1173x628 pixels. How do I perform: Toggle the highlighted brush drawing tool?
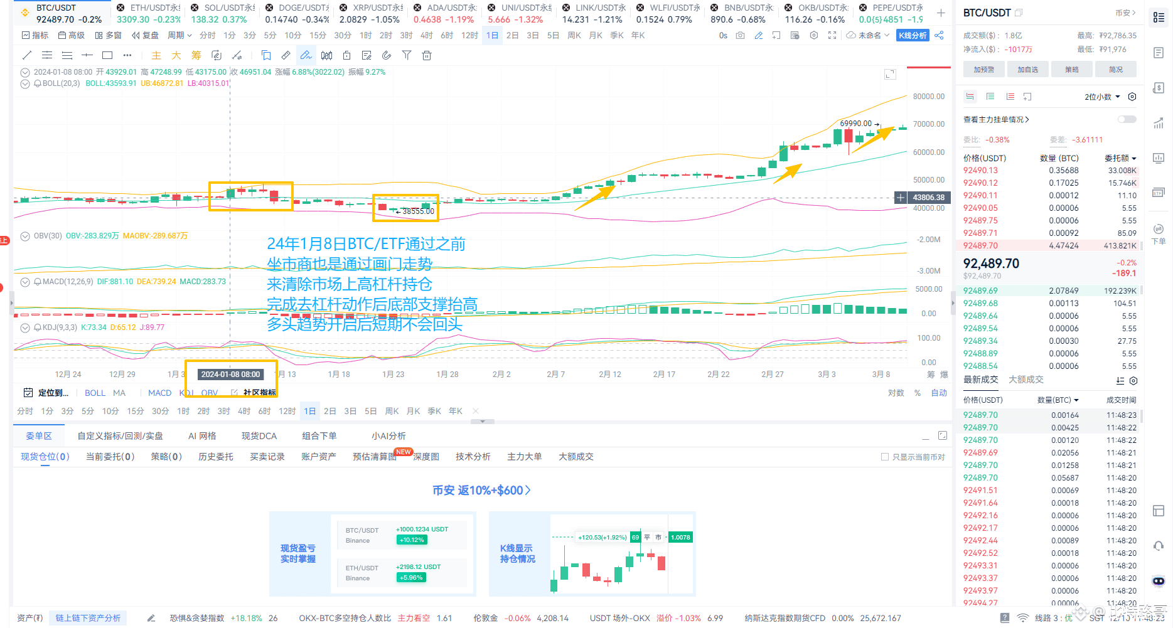[306, 55]
